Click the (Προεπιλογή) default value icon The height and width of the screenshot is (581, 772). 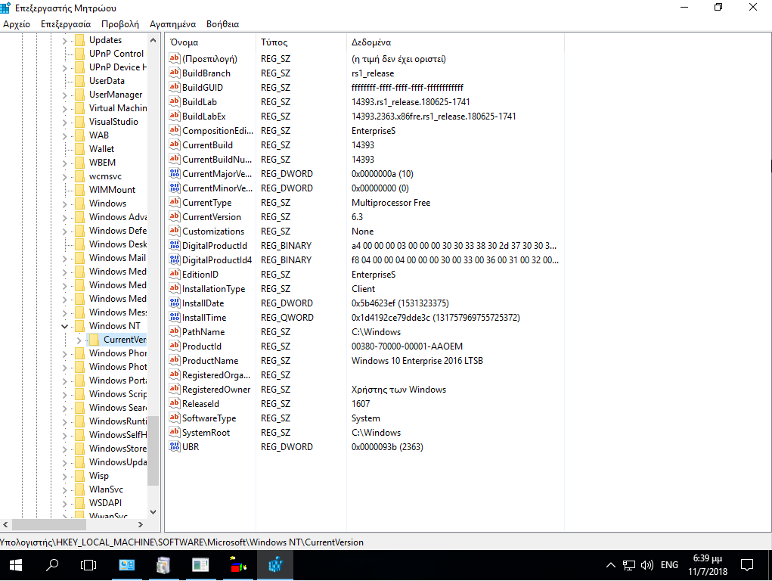pyautogui.click(x=175, y=59)
